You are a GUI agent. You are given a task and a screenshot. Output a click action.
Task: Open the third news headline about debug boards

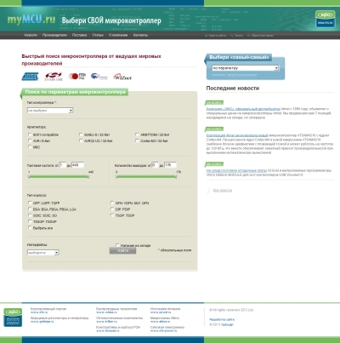pos(236,170)
